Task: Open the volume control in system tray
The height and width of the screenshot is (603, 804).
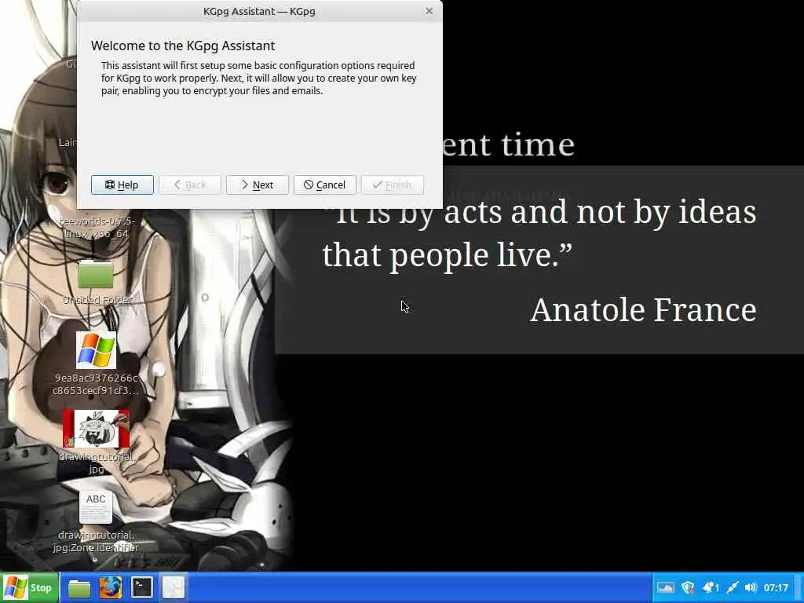Action: (751, 587)
